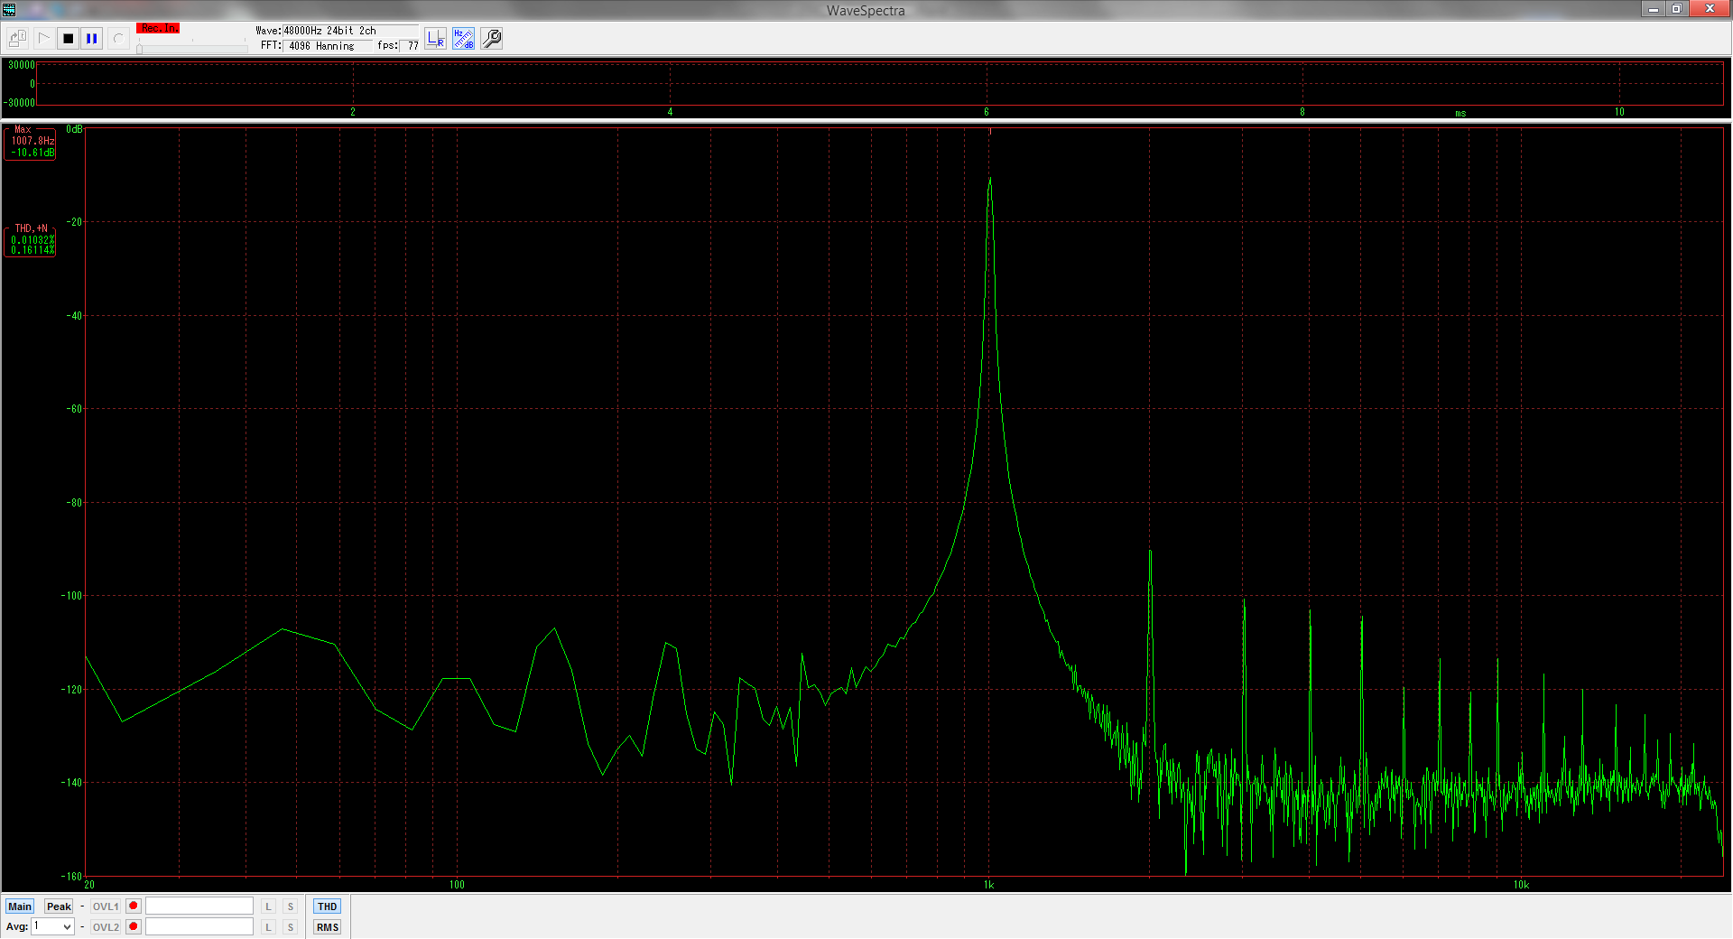Click the ms unit label on waveform axis
The image size is (1733, 939).
[1460, 114]
